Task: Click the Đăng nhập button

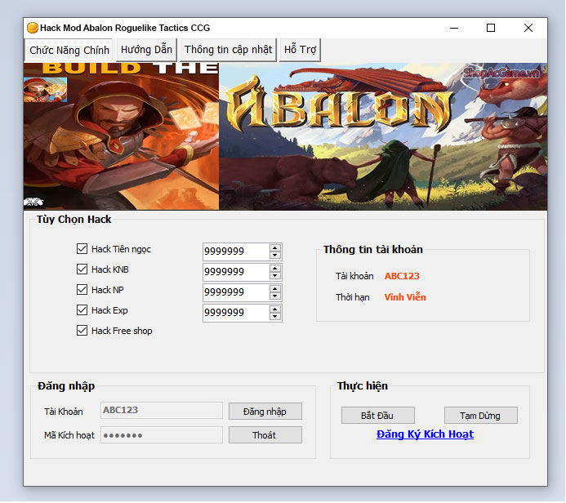Action: tap(265, 412)
